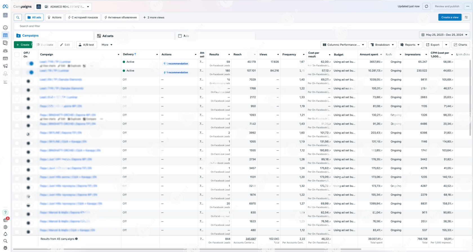Open the three-dots more options menu
Image resolution: width=473 pixels, height=252 pixels.
tap(468, 6)
